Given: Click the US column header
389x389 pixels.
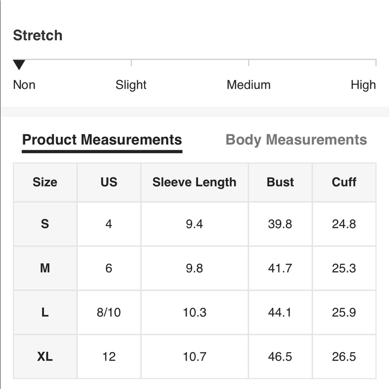Looking at the screenshot, I should (109, 182).
